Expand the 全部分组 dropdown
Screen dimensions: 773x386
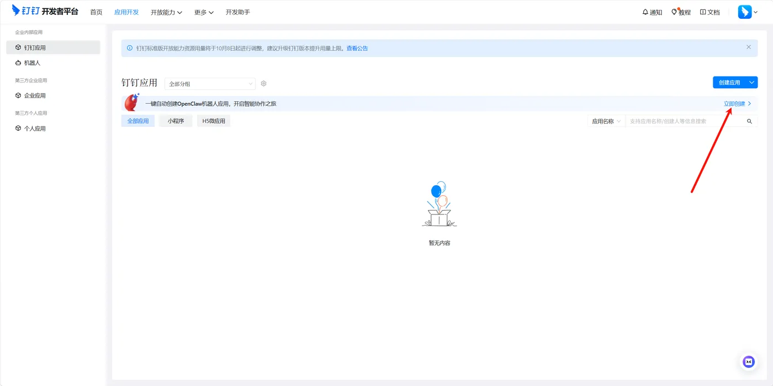click(x=210, y=84)
